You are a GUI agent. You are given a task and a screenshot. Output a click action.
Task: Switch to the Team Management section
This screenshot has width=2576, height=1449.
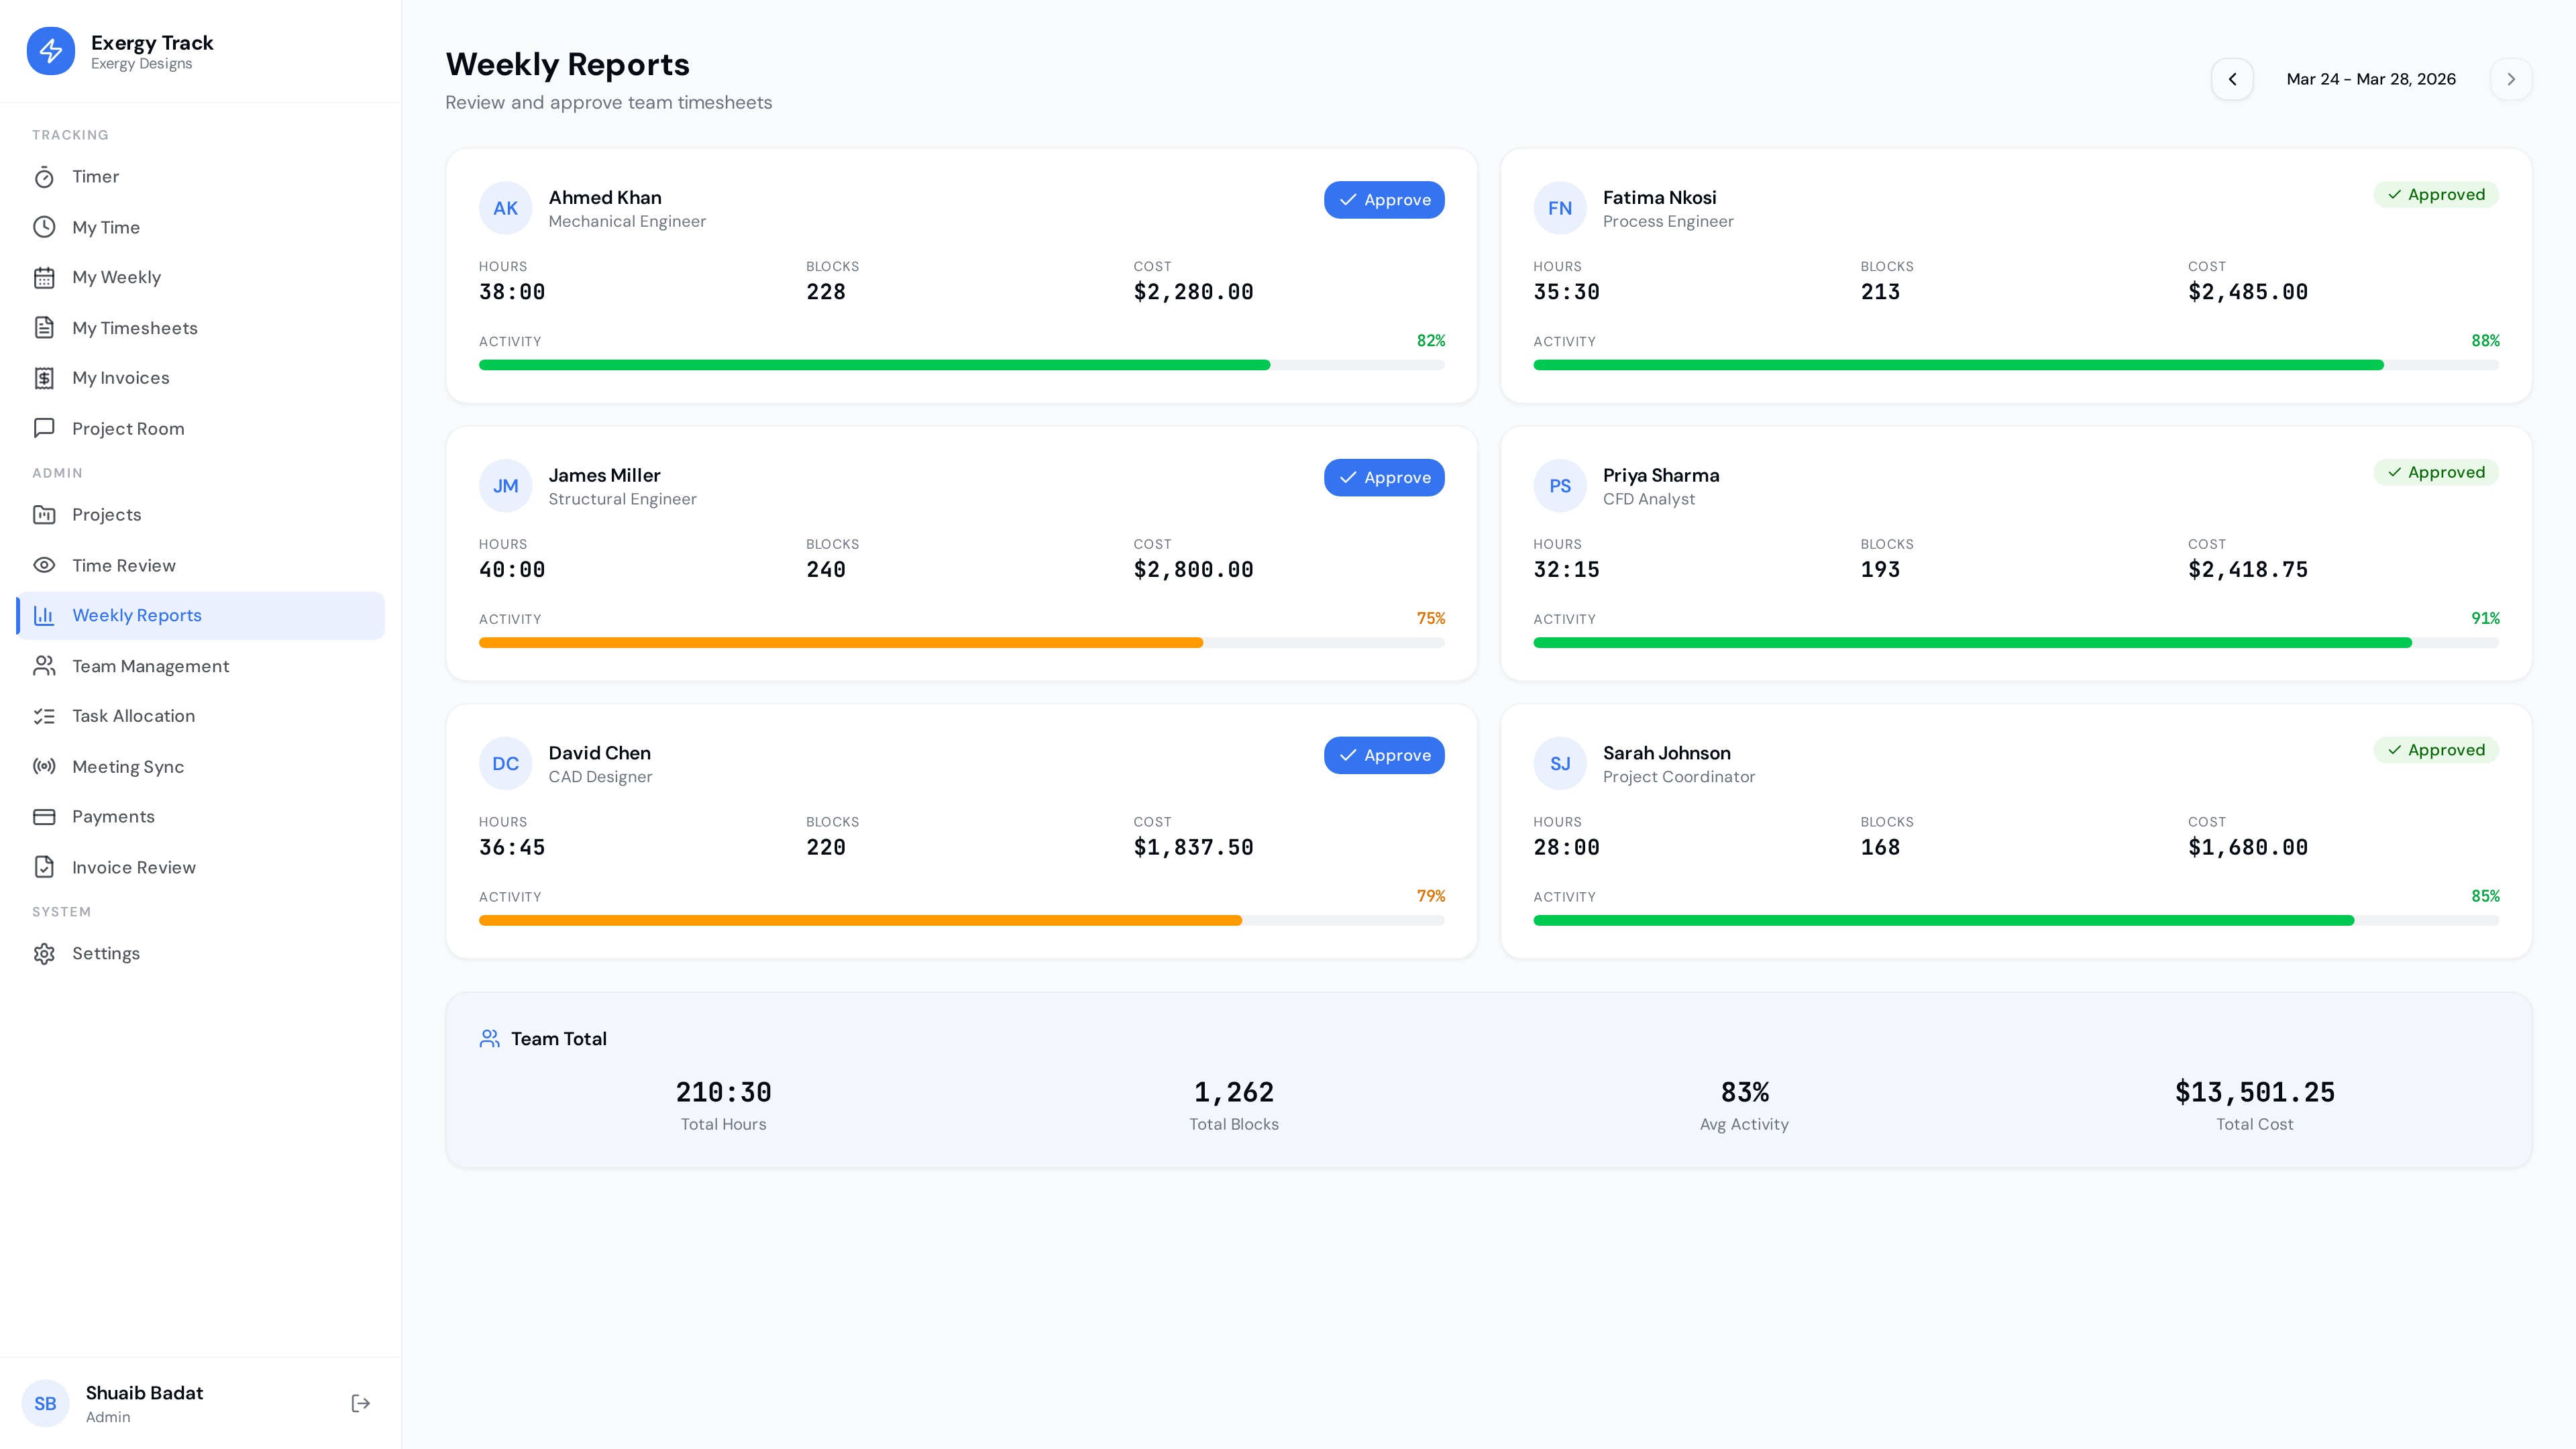pos(151,666)
